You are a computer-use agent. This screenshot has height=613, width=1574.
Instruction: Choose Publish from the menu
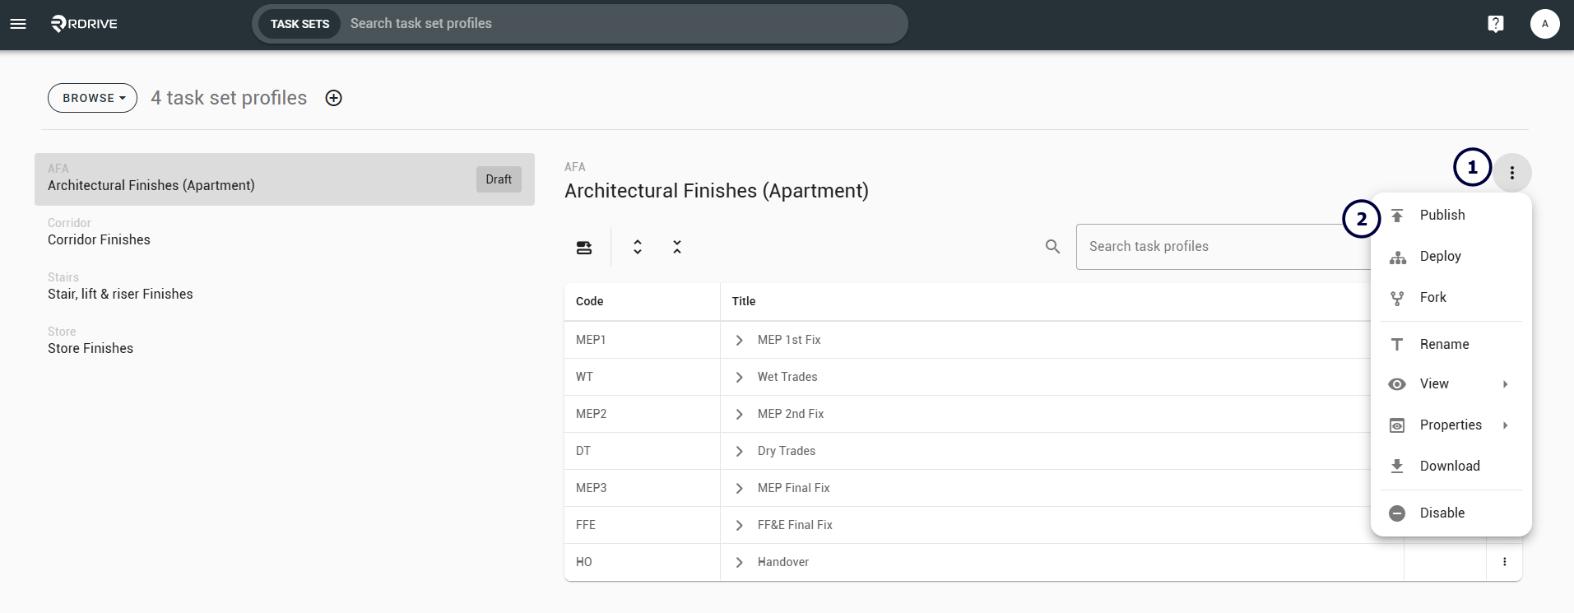coord(1451,215)
